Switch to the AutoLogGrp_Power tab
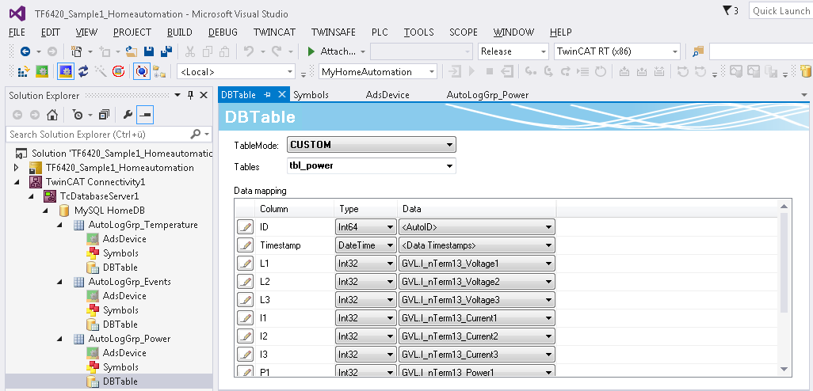813x391 pixels. pos(487,95)
